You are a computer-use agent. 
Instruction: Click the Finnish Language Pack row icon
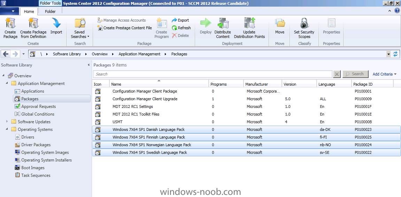[x=98, y=137]
